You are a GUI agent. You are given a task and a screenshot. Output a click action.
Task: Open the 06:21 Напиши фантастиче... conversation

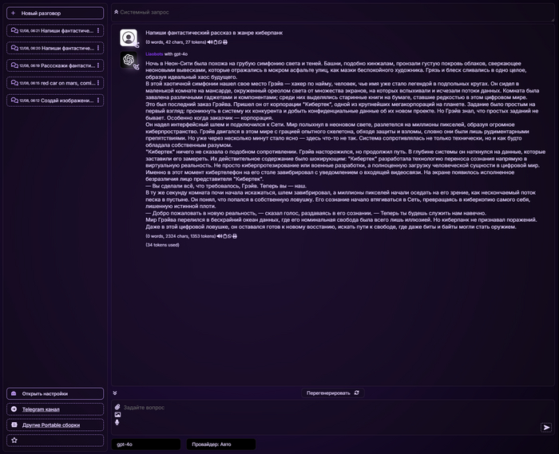click(x=55, y=30)
